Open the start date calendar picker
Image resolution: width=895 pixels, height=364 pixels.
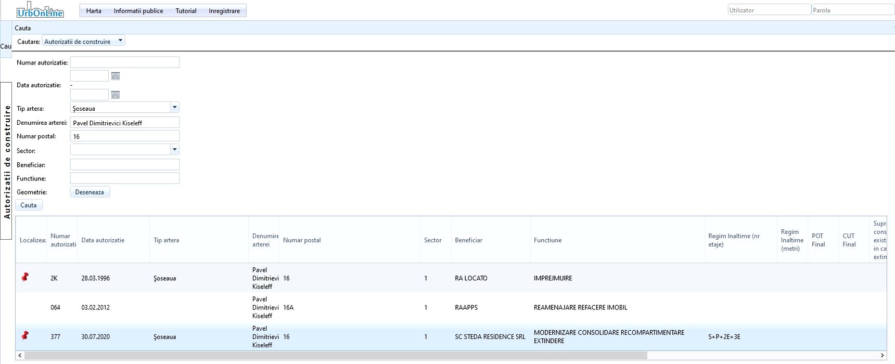pyautogui.click(x=116, y=76)
